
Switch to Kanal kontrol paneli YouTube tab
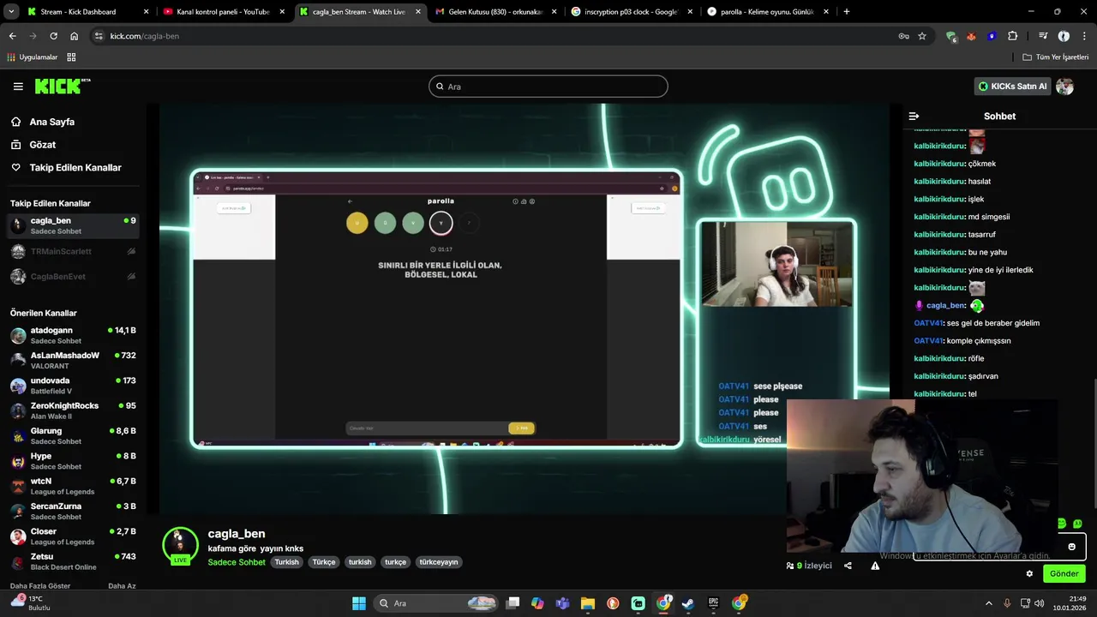(x=224, y=12)
